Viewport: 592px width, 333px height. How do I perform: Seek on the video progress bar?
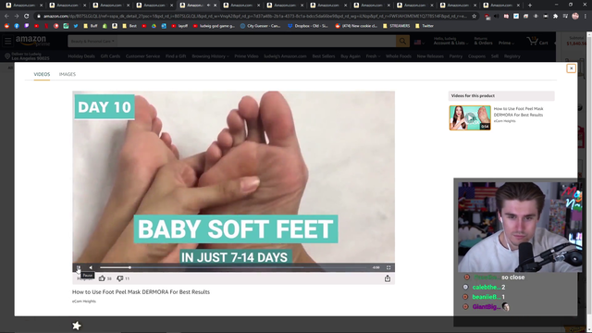click(x=233, y=267)
